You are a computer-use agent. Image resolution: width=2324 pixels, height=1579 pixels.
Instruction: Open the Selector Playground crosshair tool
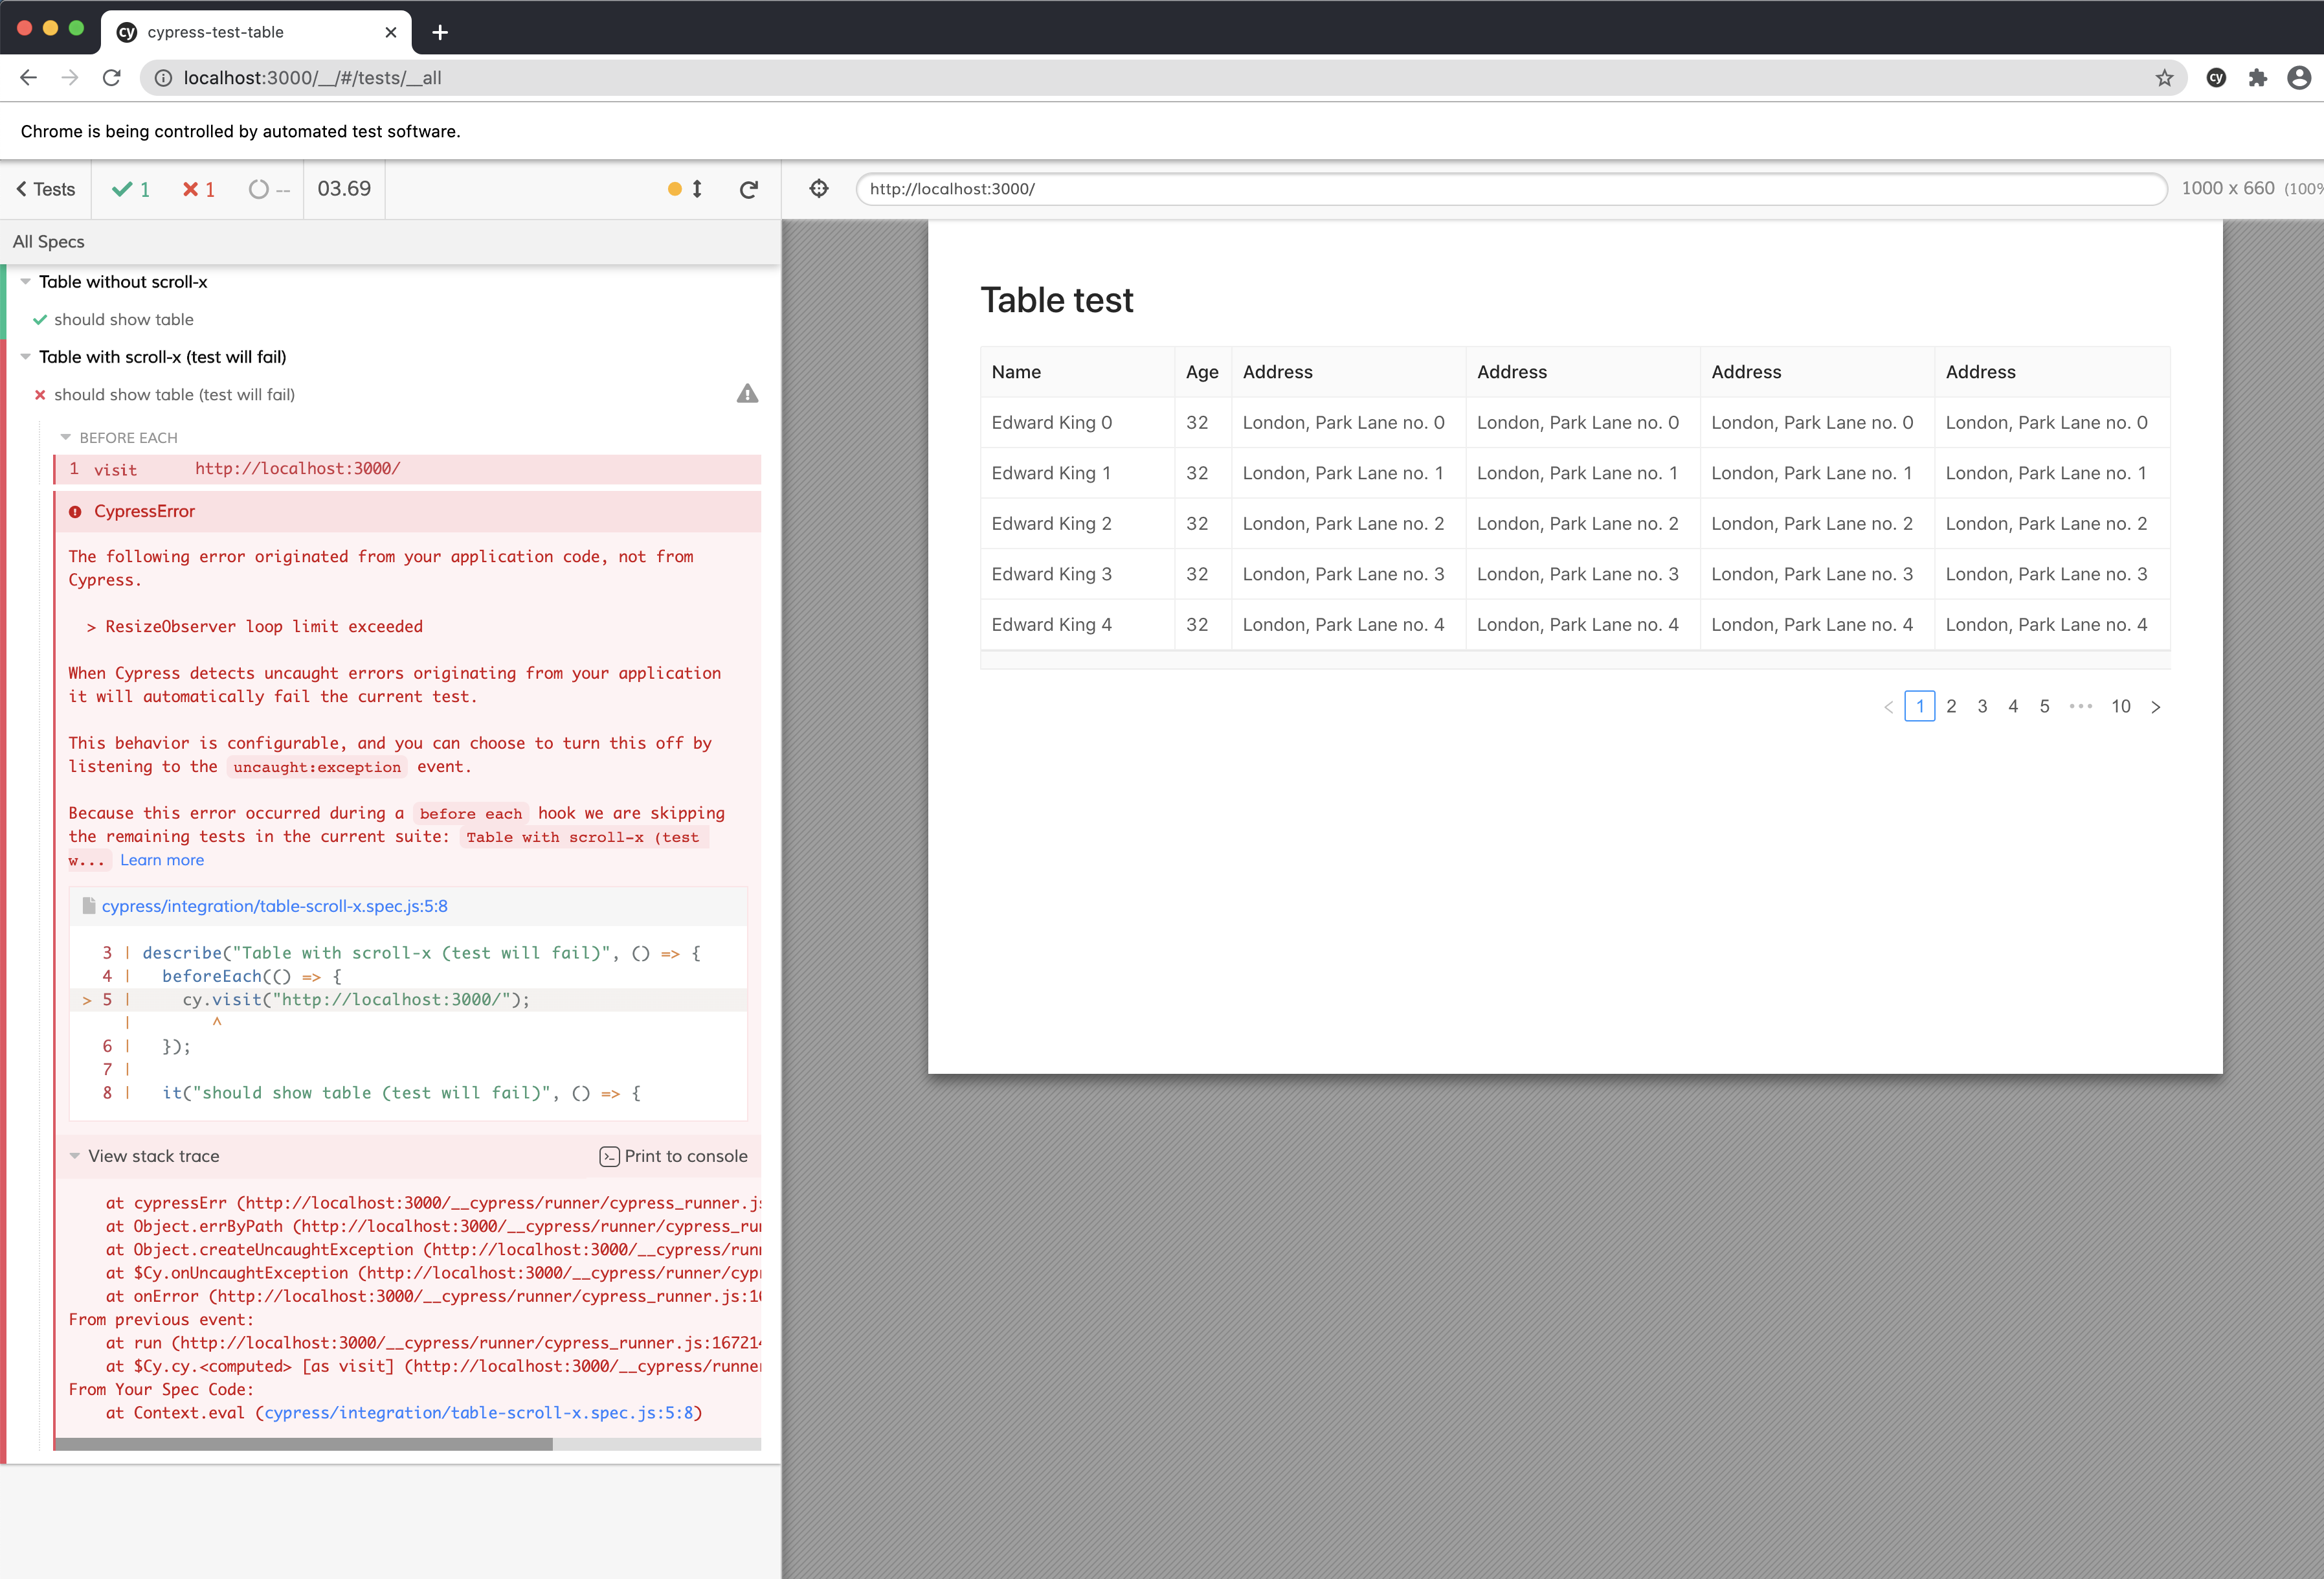point(818,188)
